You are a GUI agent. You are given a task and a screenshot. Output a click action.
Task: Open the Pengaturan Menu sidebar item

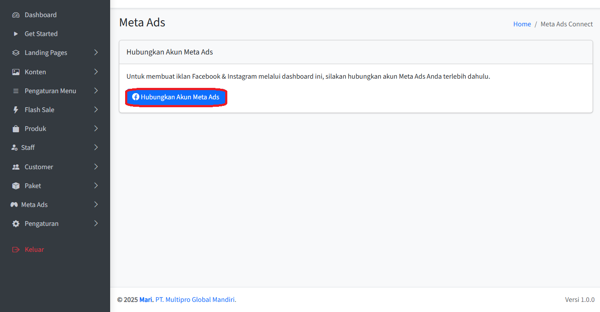coord(50,91)
